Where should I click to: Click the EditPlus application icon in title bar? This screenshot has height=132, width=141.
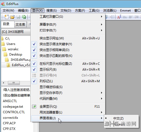[x=3, y=4]
